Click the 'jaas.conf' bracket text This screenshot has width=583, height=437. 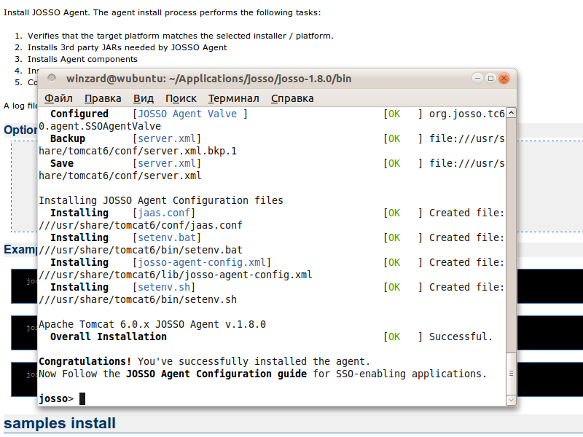coord(164,213)
